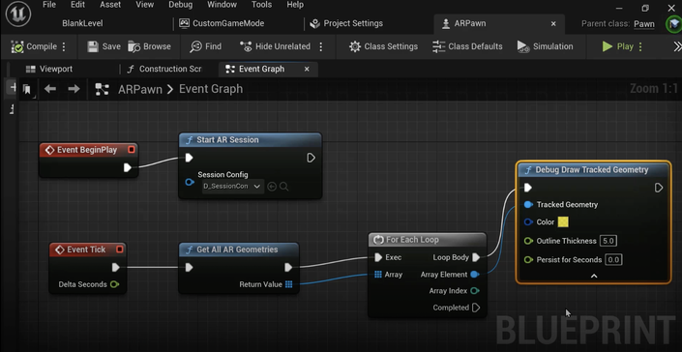682x352 pixels.
Task: Open Play mode options menu
Action: 640,46
